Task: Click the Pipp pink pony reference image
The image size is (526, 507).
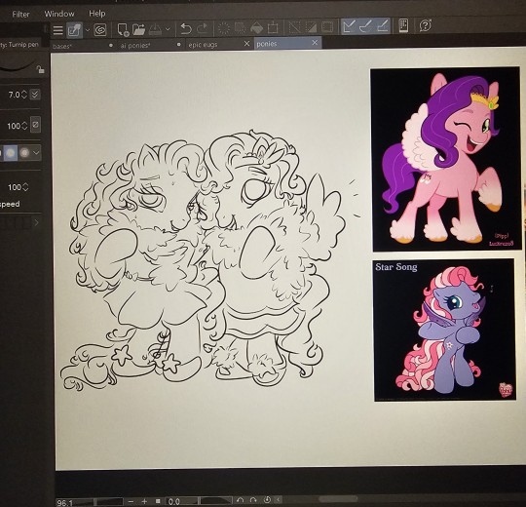Action: (446, 159)
